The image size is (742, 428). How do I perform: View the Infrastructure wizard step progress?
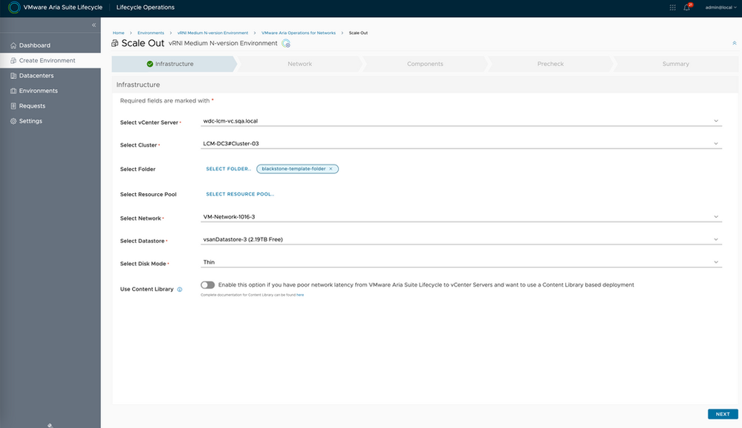(x=173, y=64)
